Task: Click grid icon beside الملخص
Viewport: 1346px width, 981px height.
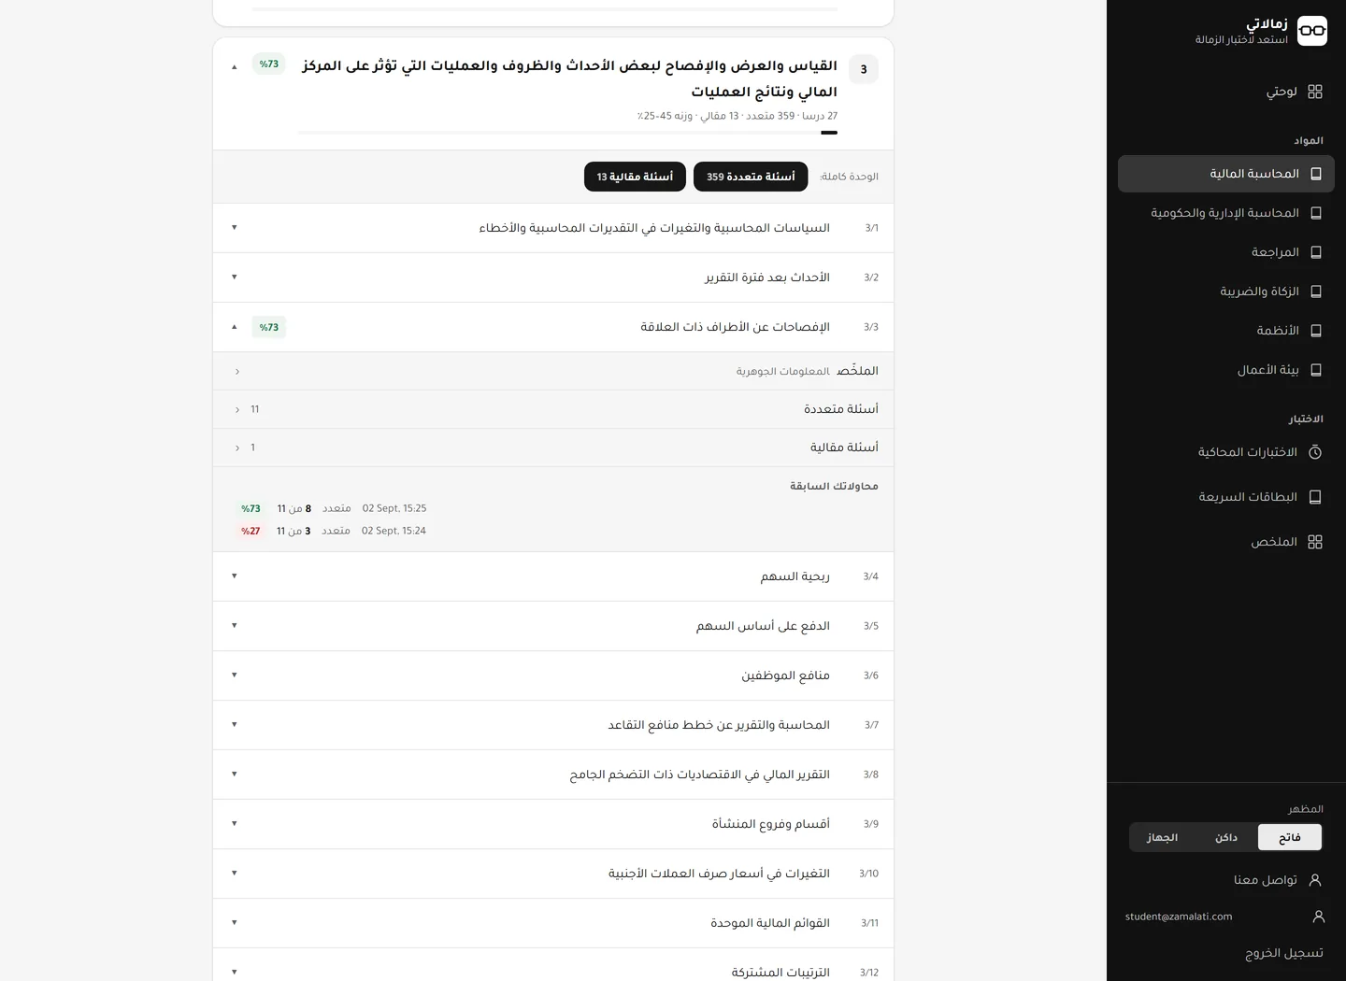Action: [x=1315, y=542]
